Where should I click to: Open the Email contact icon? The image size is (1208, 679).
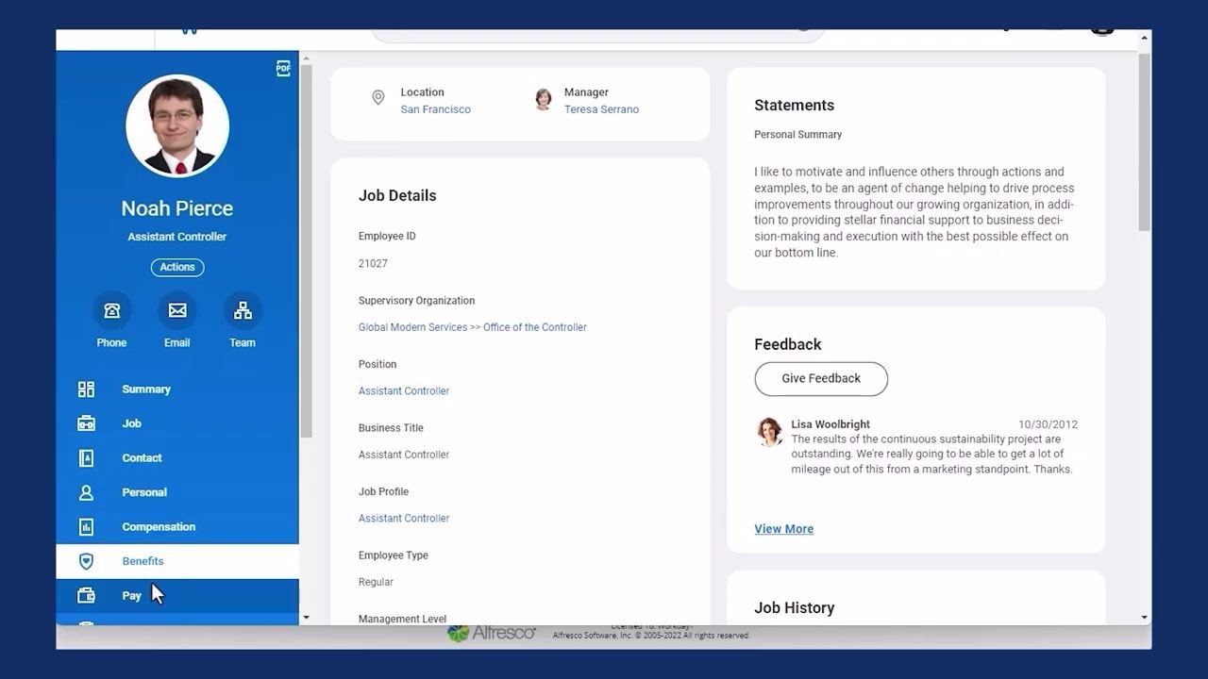click(x=177, y=310)
